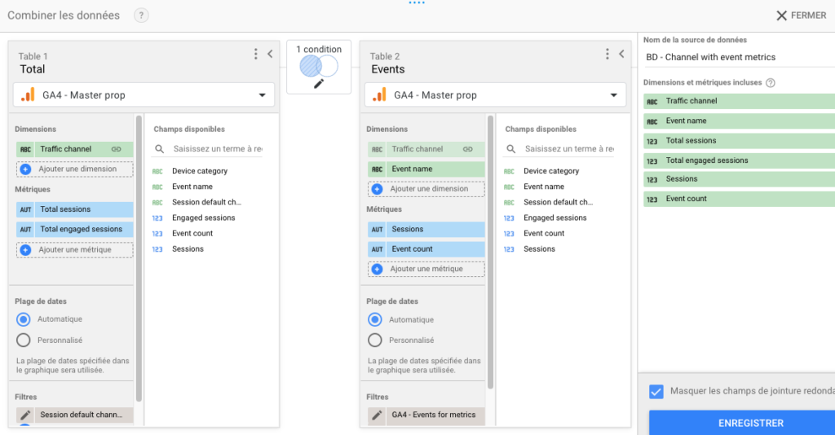Open the help icon beside Combiner les données
The image size is (835, 435).
[x=141, y=15]
